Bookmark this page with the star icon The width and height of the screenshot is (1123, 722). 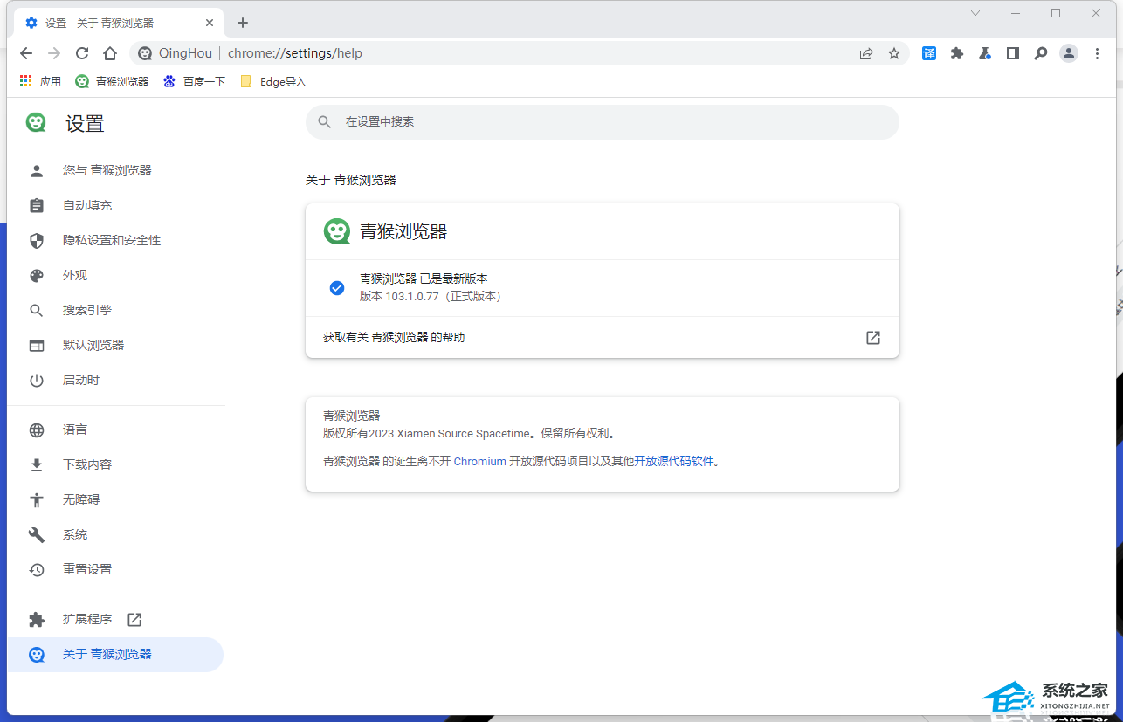click(894, 53)
